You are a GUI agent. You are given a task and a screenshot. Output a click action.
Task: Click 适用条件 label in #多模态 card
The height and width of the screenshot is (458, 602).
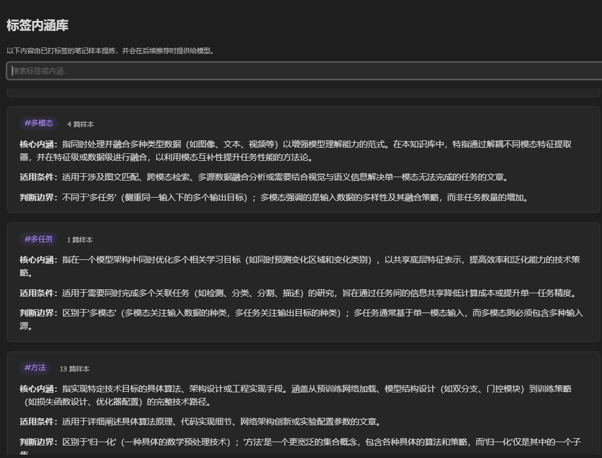pos(38,177)
